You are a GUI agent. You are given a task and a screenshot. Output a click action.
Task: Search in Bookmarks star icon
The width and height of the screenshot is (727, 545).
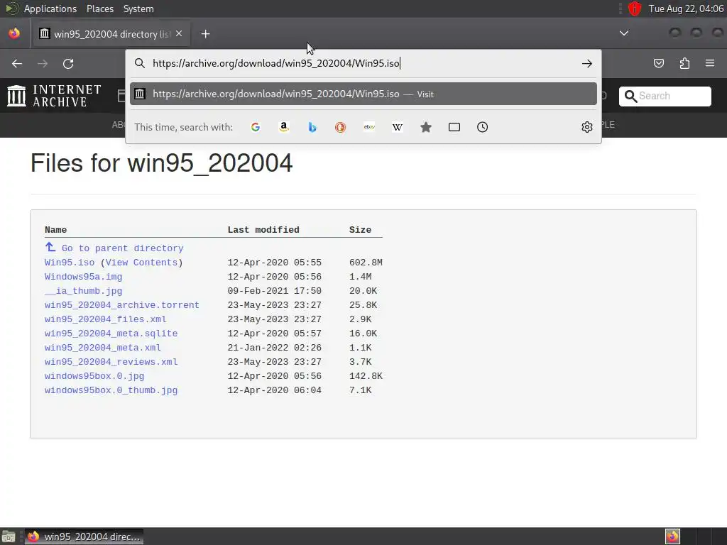pyautogui.click(x=426, y=127)
